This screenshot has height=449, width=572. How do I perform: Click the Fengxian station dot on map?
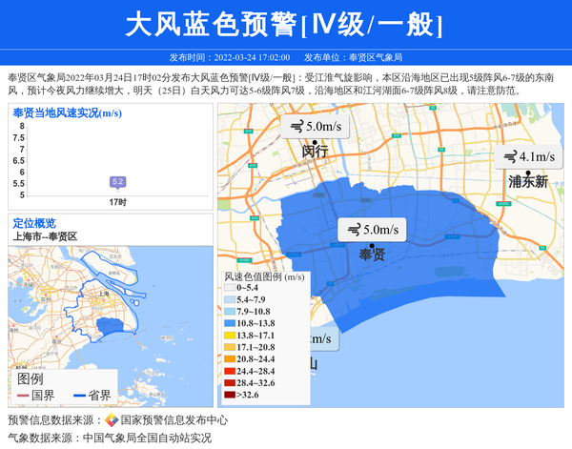click(372, 246)
